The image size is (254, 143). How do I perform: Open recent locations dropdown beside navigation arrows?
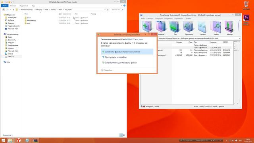(11, 10)
